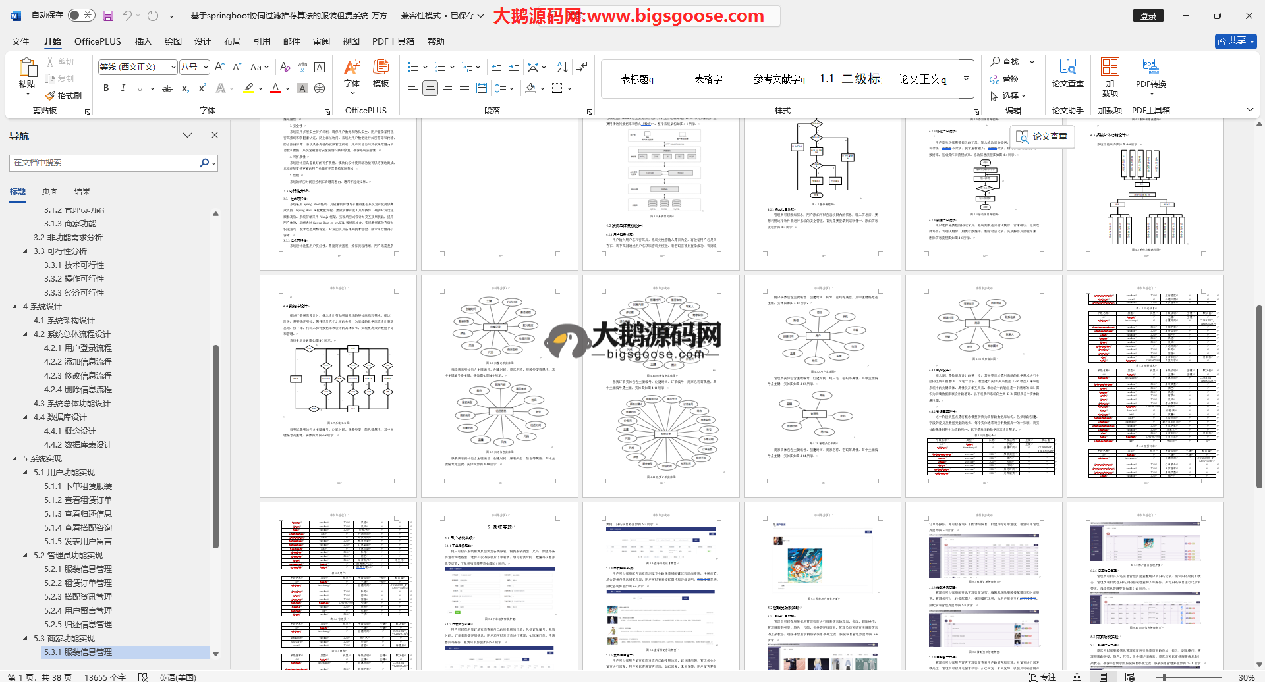Click the sort icon in paragraph group
Viewport: 1265px width, 682px height.
click(x=562, y=67)
